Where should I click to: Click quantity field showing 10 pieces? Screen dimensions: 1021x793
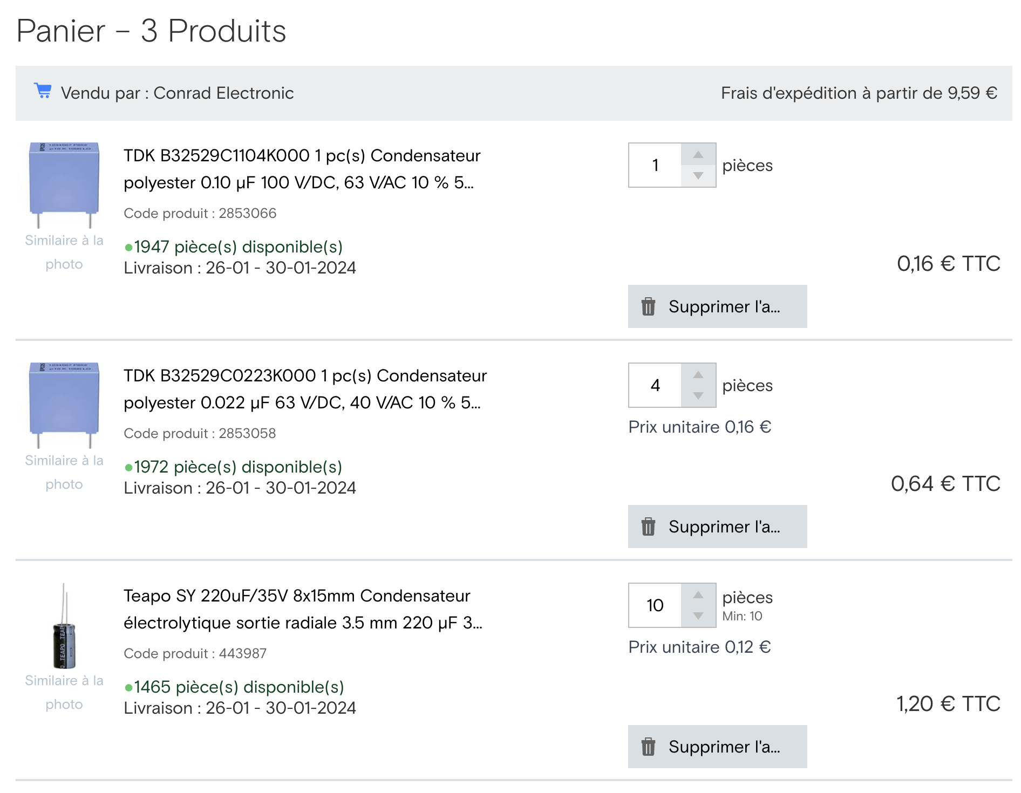655,605
